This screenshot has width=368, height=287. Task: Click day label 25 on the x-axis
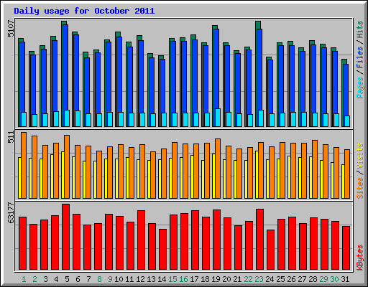(x=280, y=279)
